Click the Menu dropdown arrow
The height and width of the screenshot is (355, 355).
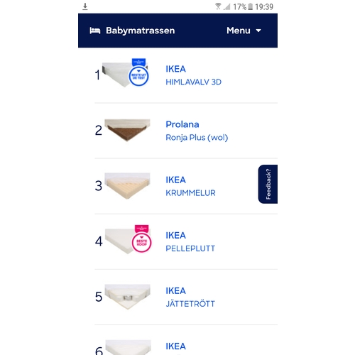coord(258,31)
